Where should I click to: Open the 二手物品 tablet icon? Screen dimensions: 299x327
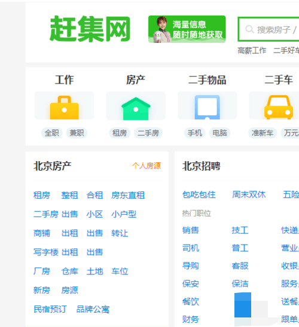pyautogui.click(x=208, y=106)
